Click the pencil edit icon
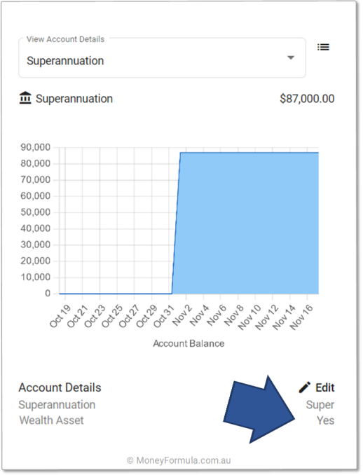Screen dimensions: 363x475 coord(305,387)
